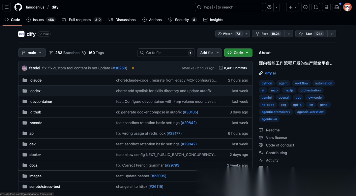Viewport: 356px width, 196px height.
Task: Open the issues icon in header
Action: tap(305, 7)
